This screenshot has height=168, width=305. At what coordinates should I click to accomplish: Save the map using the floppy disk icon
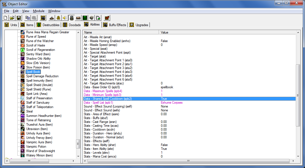click(x=19, y=18)
